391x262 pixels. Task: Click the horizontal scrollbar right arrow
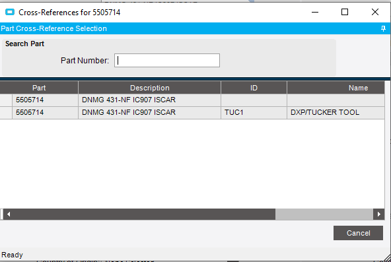(379, 214)
